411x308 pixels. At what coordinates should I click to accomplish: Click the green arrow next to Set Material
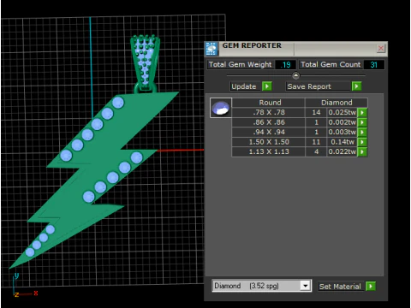(x=371, y=286)
